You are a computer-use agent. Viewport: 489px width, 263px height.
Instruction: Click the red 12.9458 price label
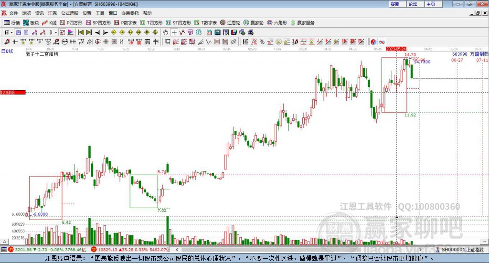(13, 92)
